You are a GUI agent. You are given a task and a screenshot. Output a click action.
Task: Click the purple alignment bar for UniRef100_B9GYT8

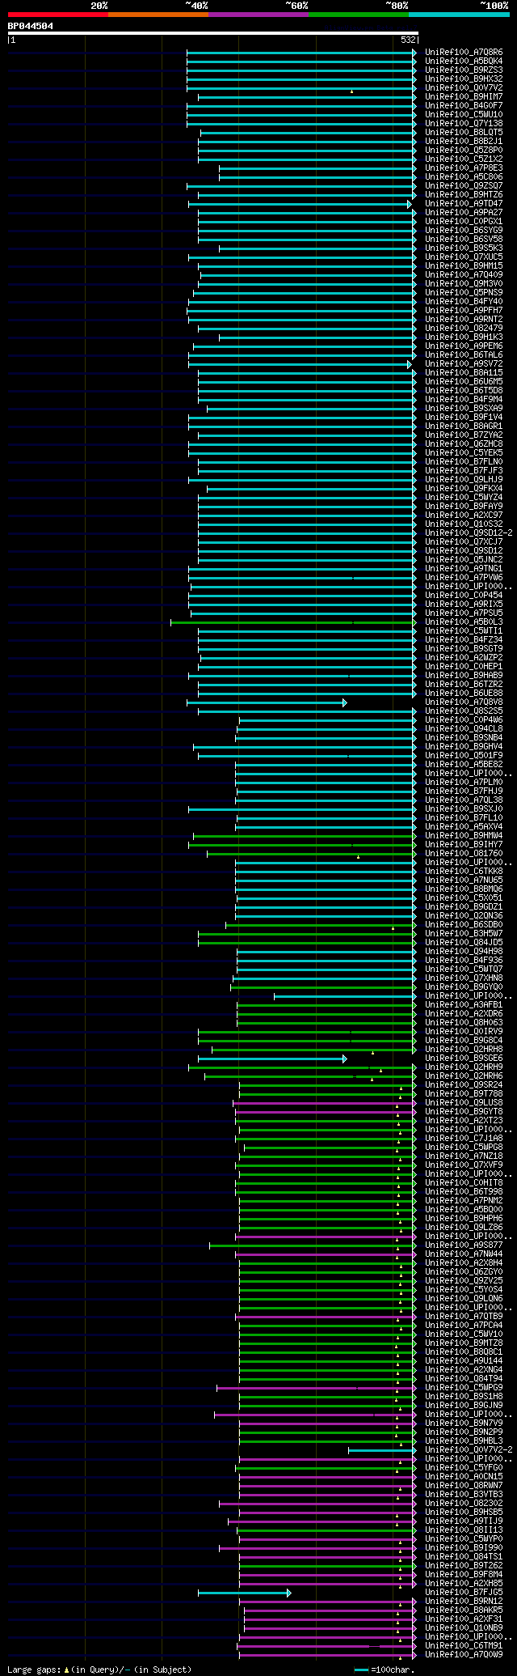326,1111
